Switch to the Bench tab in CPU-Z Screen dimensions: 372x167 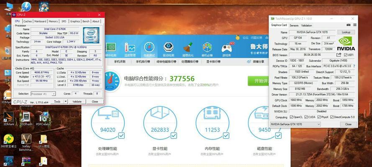86,21
